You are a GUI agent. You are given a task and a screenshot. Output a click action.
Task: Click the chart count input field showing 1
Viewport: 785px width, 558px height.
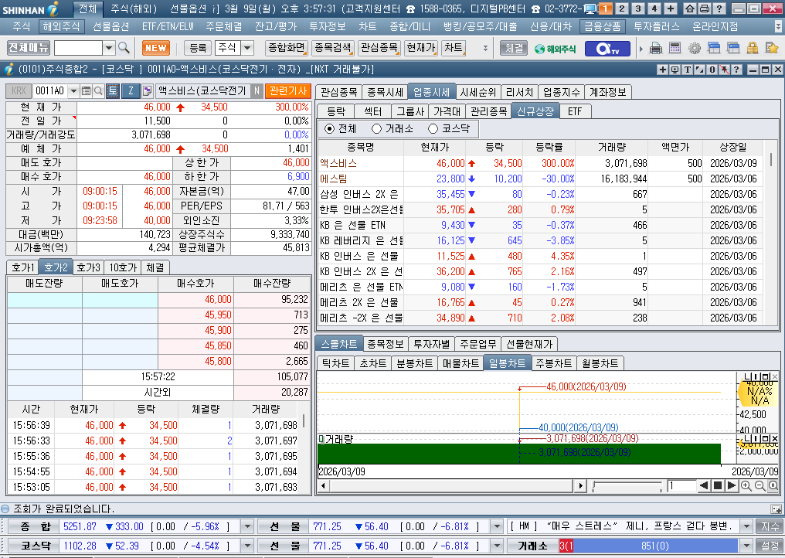681,485
